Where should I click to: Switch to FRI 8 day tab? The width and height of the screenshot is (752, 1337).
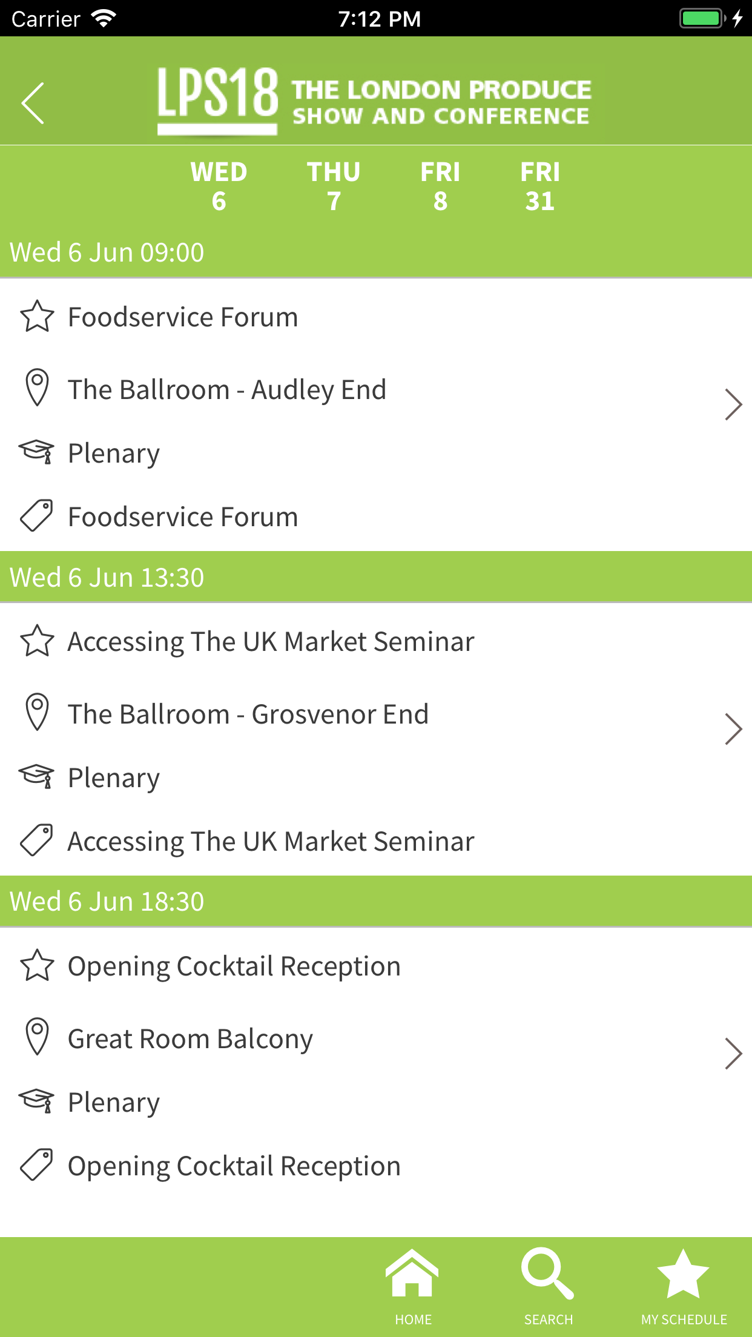pos(440,187)
